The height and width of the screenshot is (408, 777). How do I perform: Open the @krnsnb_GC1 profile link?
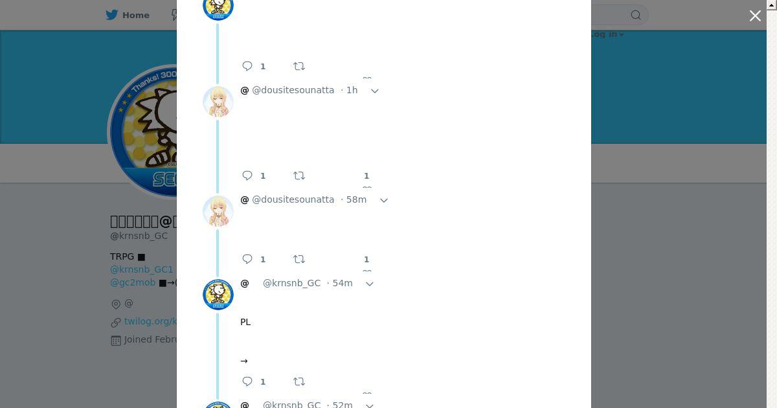point(142,269)
